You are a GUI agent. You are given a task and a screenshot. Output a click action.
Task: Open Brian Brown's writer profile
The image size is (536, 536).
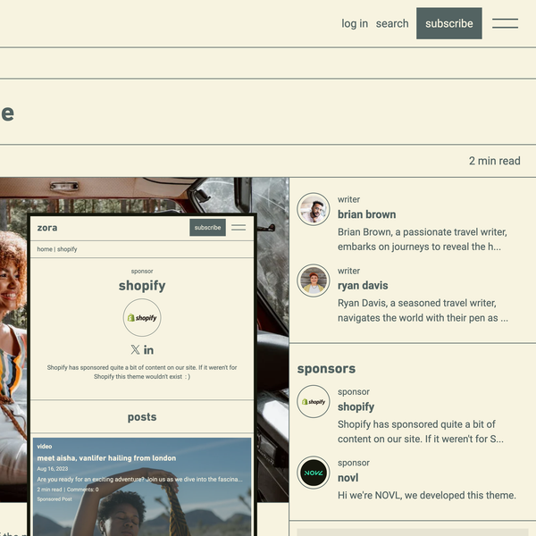tap(366, 214)
